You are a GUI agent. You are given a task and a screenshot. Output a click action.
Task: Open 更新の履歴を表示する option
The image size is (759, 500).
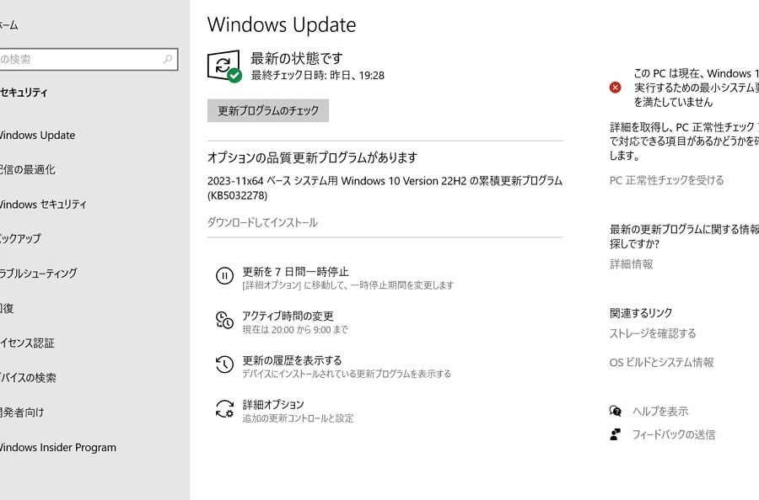(292, 360)
